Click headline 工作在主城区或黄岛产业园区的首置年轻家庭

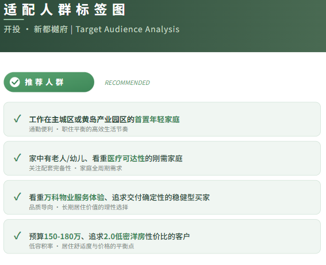105,119
